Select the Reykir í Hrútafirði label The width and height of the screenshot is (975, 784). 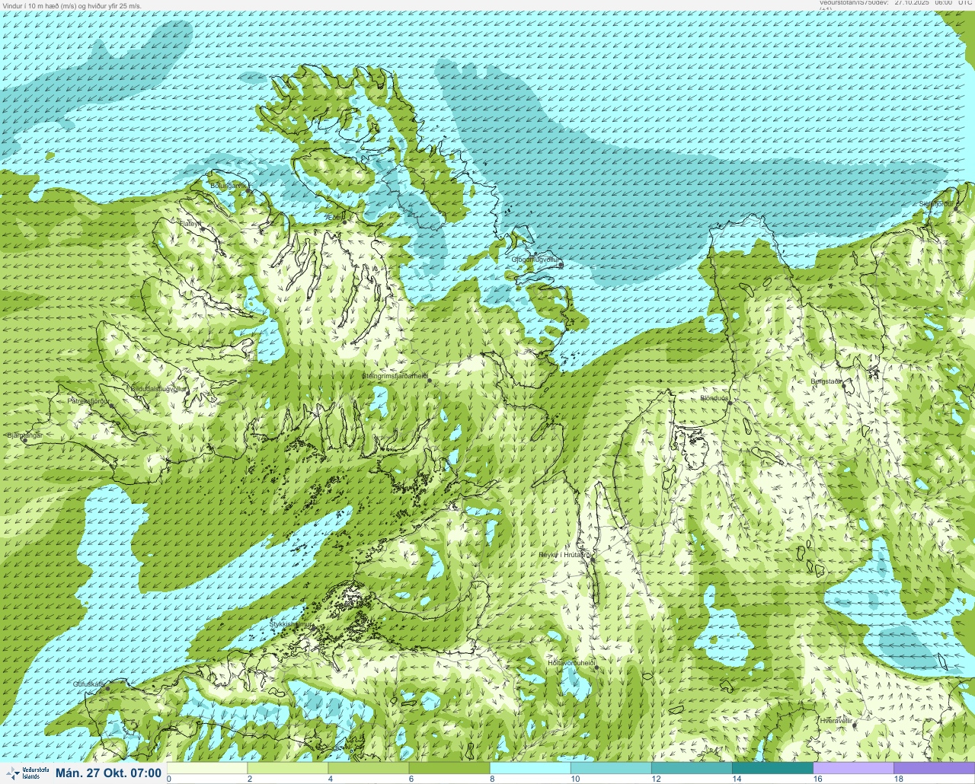[564, 555]
